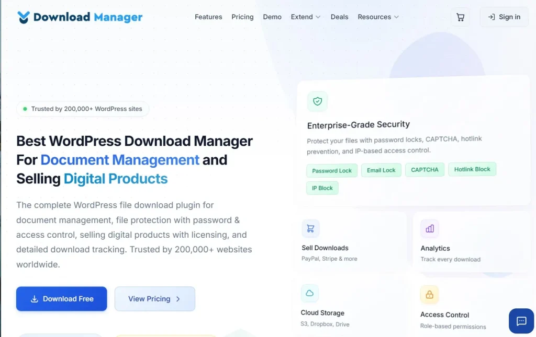Screen dimensions: 536x337
Task: Select the Password Lock tag
Action: pos(331,170)
